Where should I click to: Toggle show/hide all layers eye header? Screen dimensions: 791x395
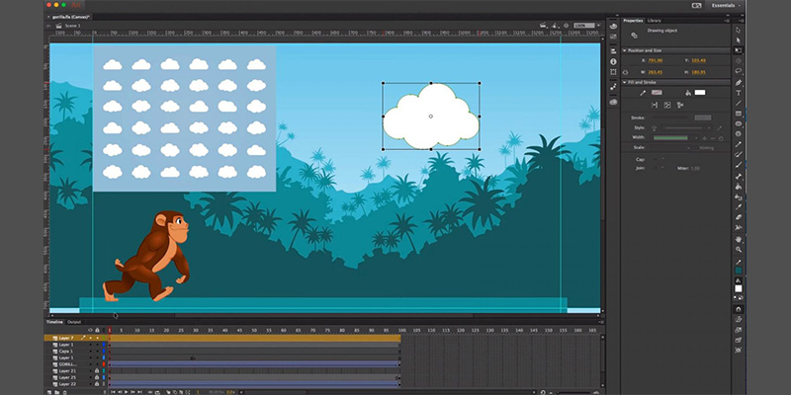point(90,330)
